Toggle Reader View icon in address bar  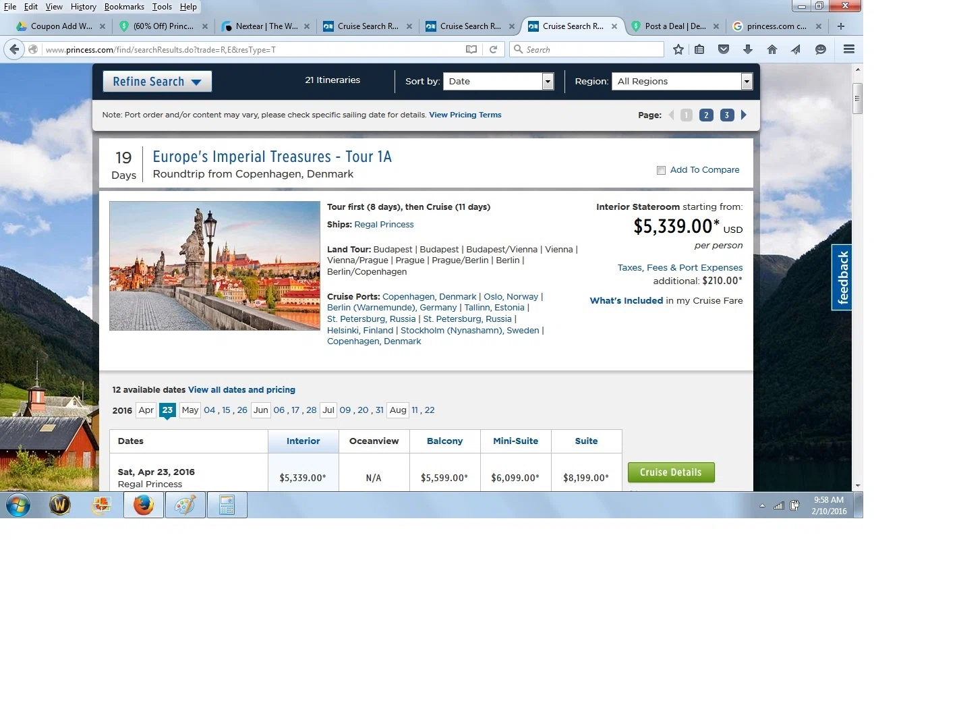pyautogui.click(x=471, y=49)
